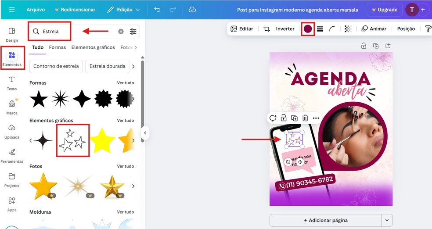Delete the selected element trash icon
Screen dimensions: 432x229
pyautogui.click(x=305, y=118)
